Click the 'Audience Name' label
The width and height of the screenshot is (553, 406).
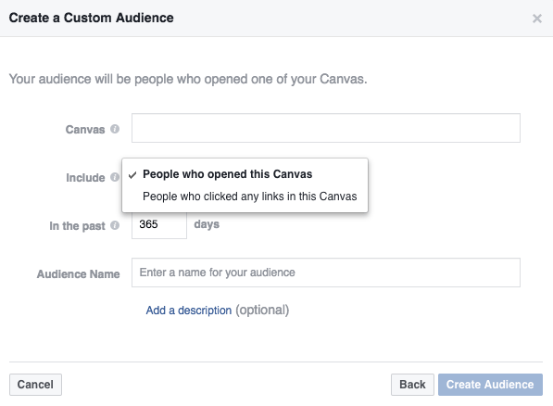(79, 274)
